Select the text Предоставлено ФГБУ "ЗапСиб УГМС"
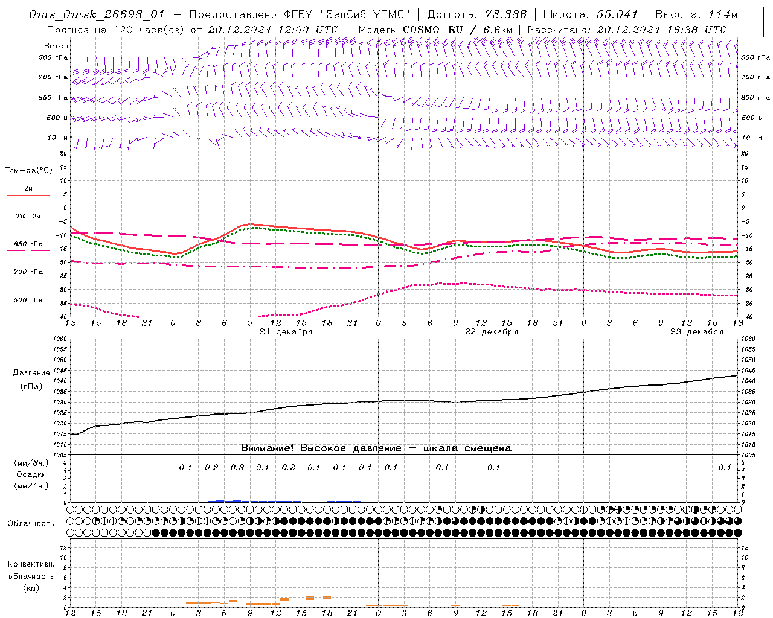 point(300,14)
